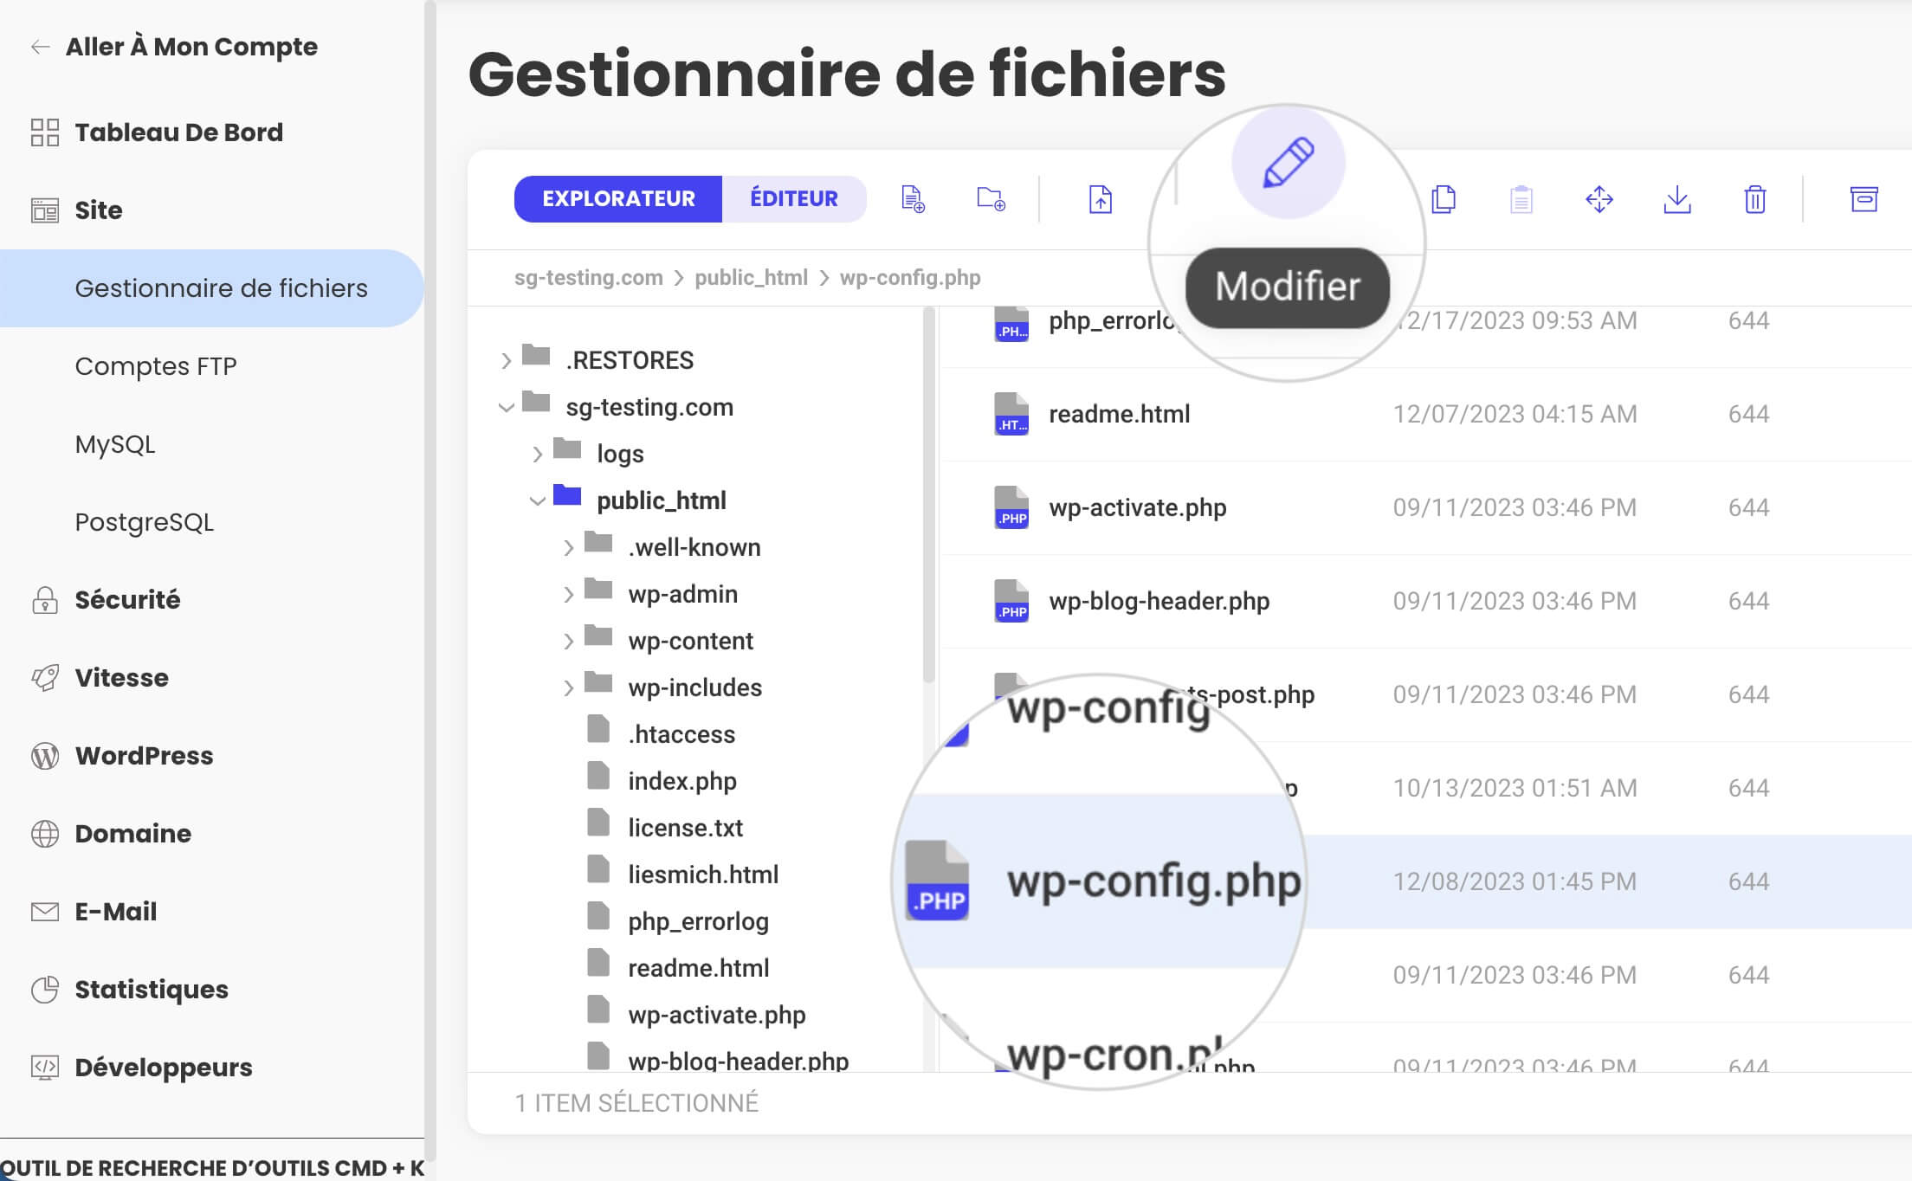Select wp-blog-header.php row in file list
The height and width of the screenshot is (1181, 1912).
click(x=1426, y=601)
